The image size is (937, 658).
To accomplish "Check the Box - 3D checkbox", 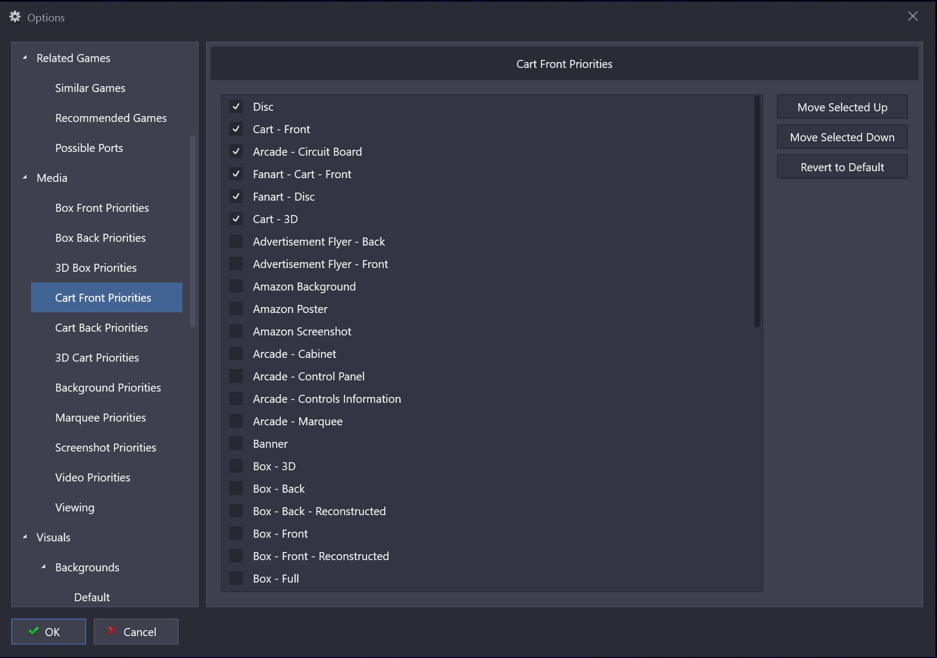I will (236, 466).
